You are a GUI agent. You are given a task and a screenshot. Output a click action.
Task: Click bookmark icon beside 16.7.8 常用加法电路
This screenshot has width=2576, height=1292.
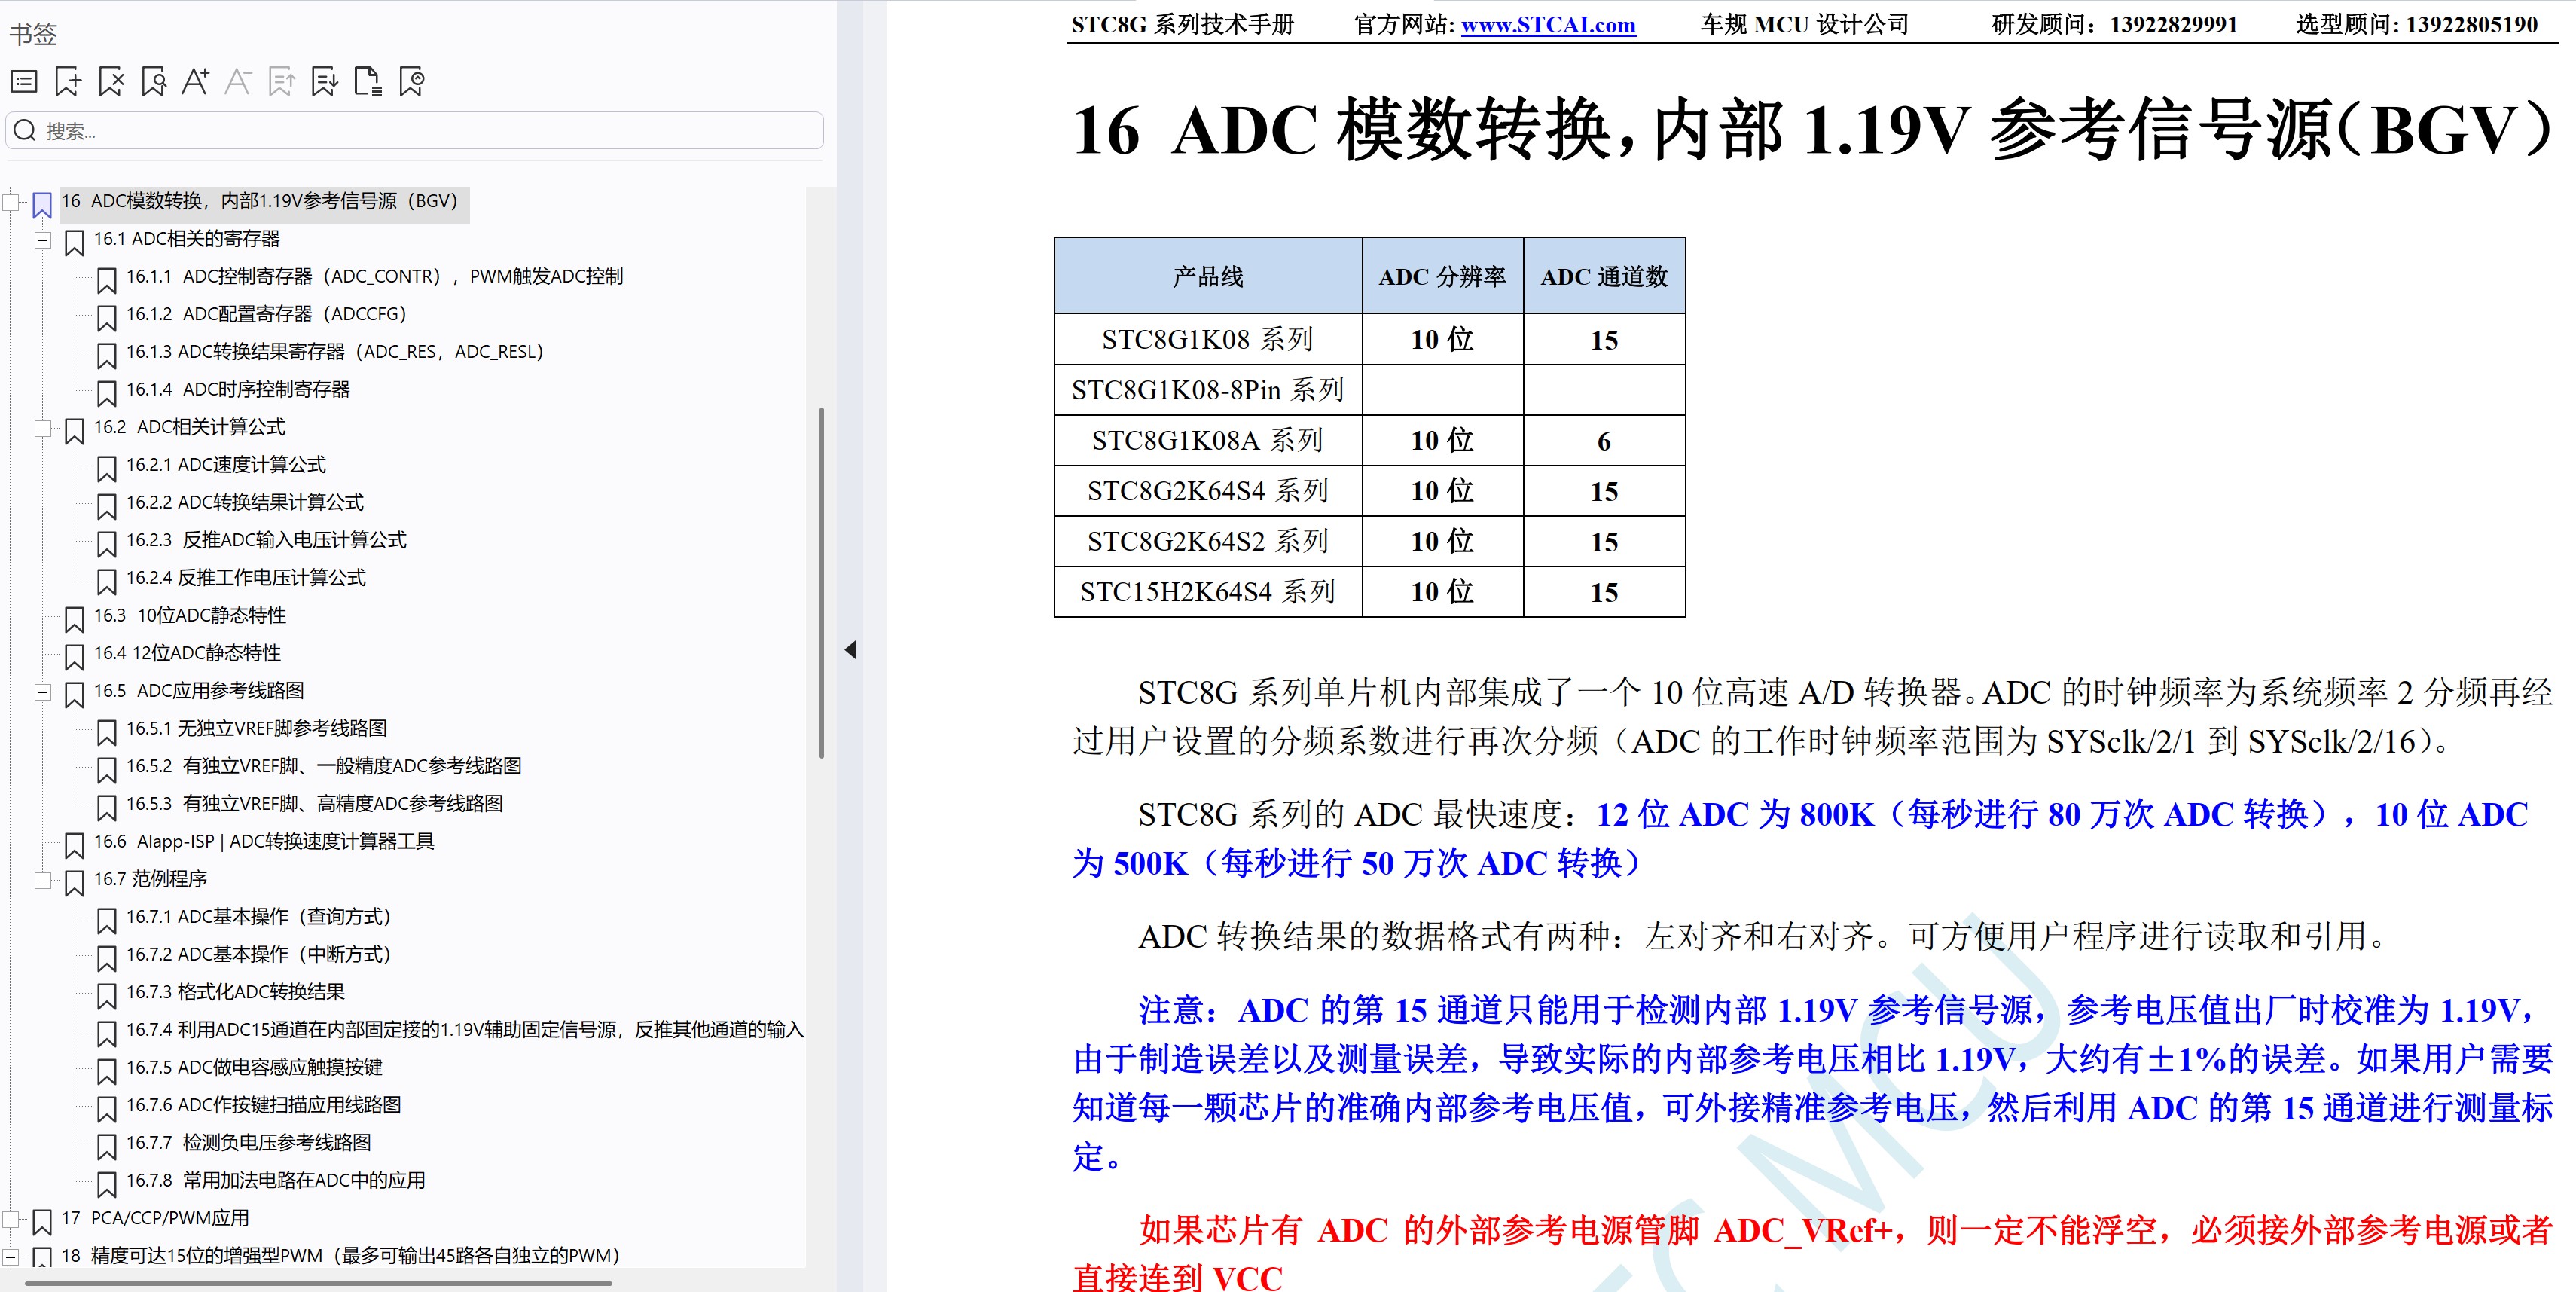click(x=106, y=1184)
